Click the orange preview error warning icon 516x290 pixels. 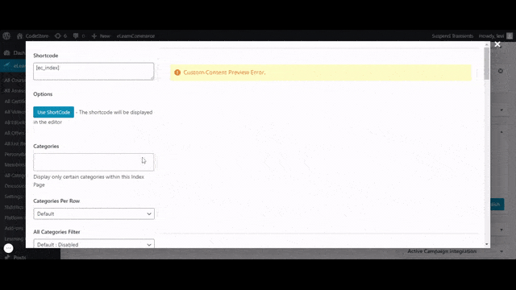177,72
